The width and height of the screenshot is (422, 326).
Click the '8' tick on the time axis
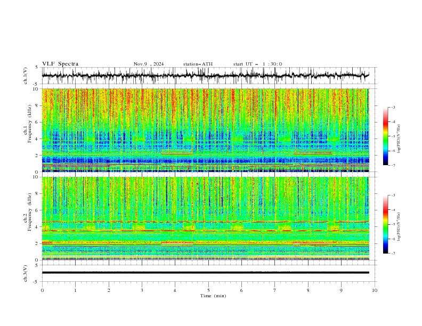tap(308, 290)
